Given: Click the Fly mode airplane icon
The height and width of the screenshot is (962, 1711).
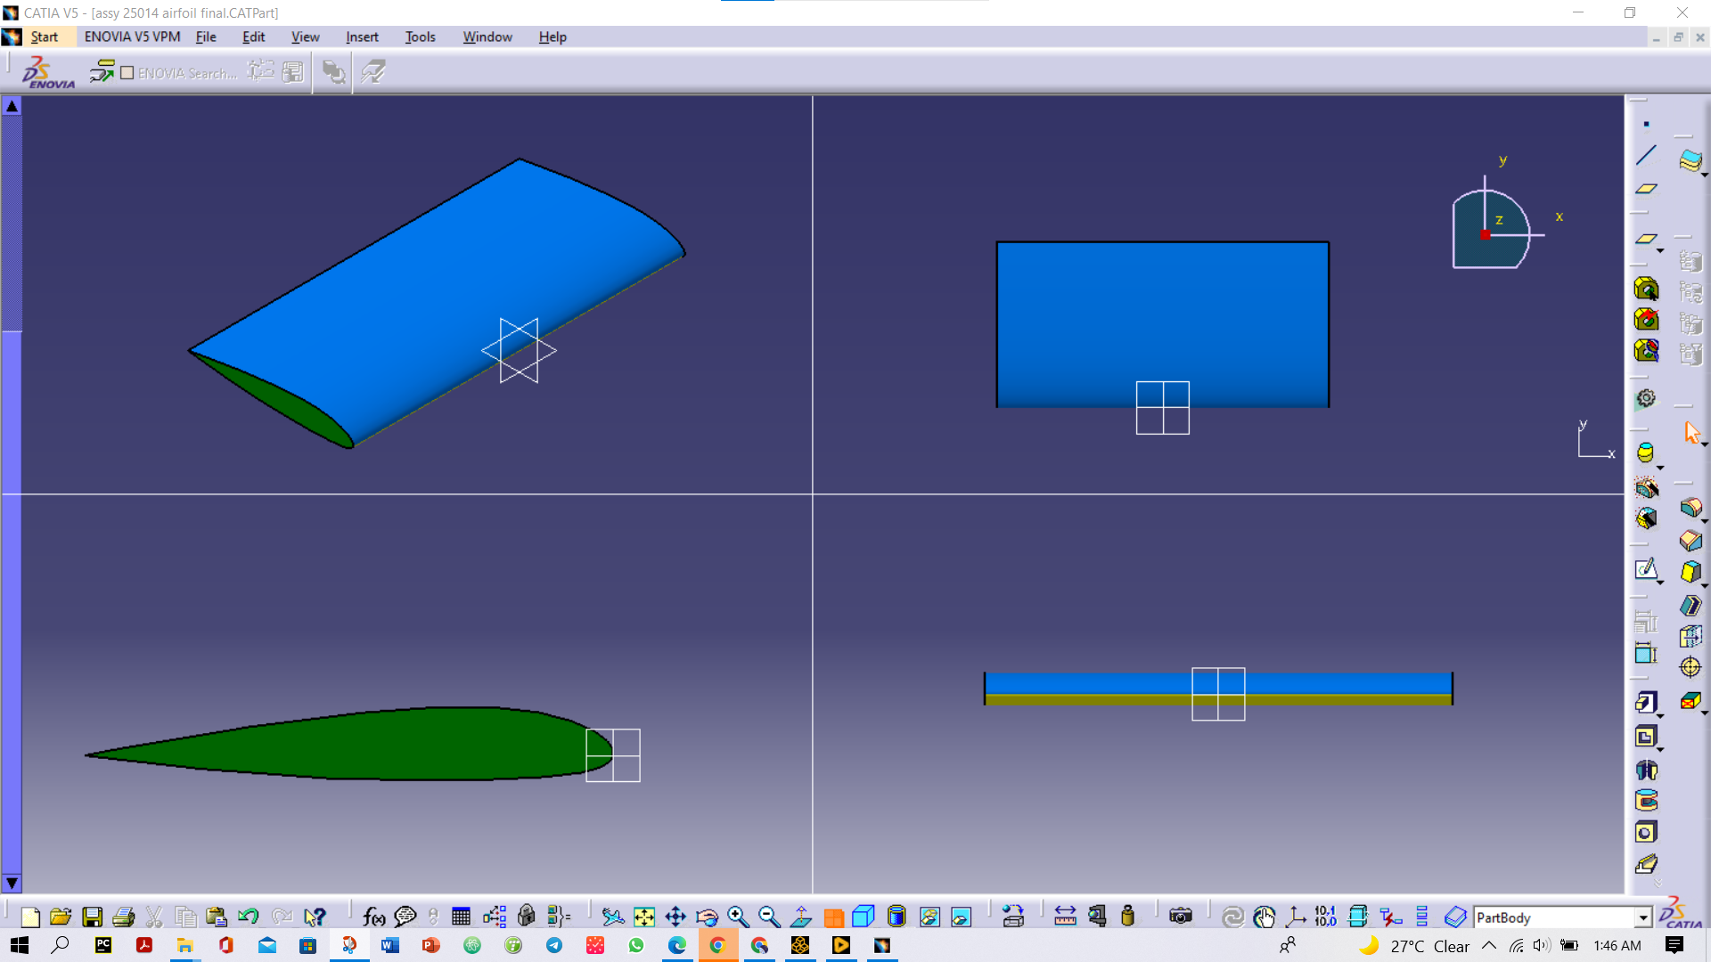Looking at the screenshot, I should (612, 917).
